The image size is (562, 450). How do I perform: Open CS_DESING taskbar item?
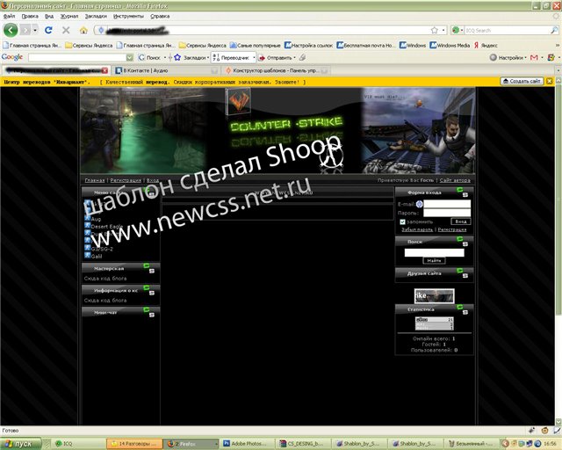tap(302, 444)
